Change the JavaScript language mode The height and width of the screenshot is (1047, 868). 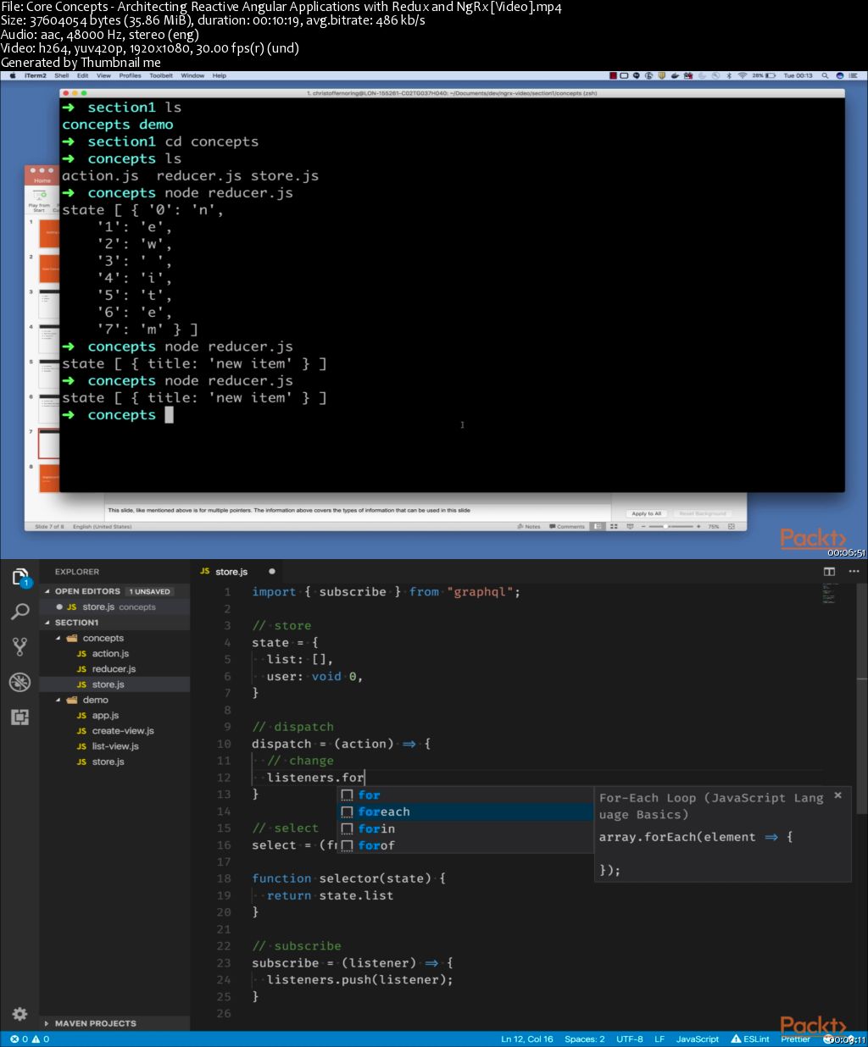698,1039
